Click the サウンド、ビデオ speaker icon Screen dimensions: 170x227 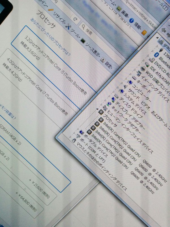coord(126,87)
